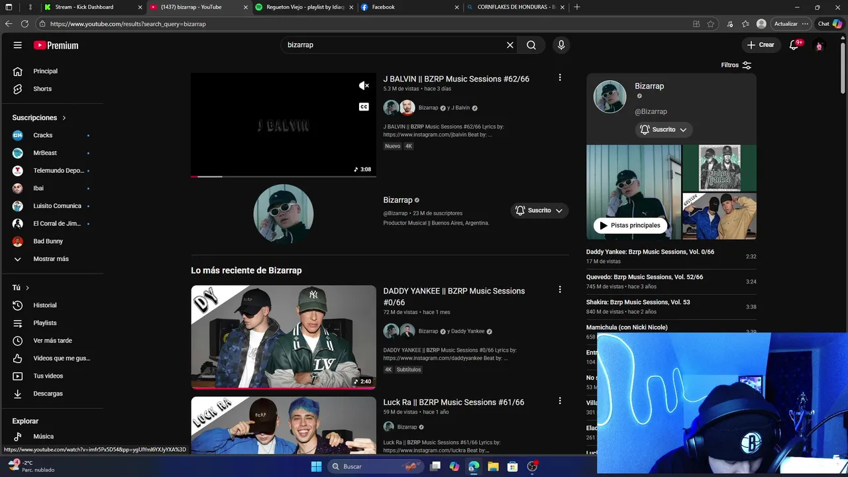Open Copilot Chat in browser toolbar
848x477 pixels.
(829, 24)
